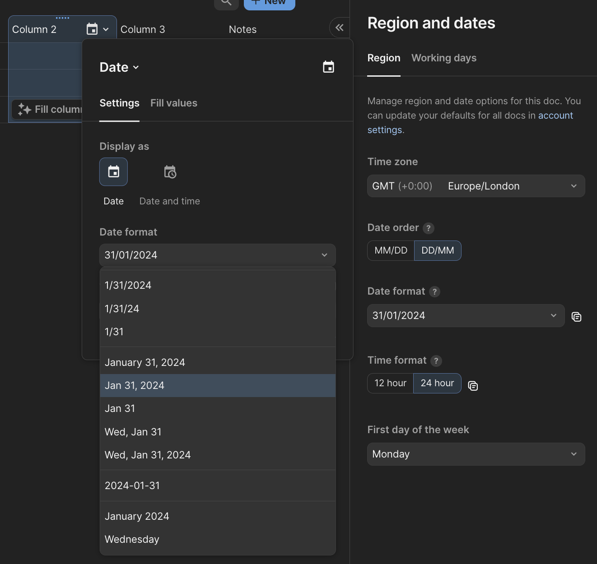Click the search magnifier icon
597x564 pixels.
226,3
